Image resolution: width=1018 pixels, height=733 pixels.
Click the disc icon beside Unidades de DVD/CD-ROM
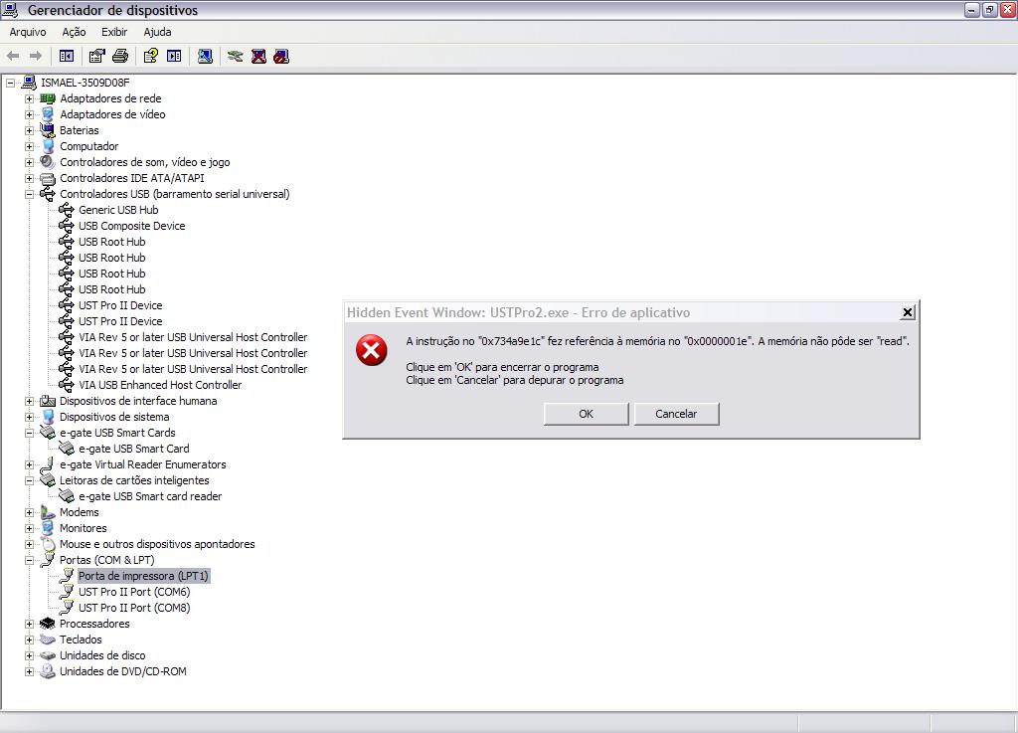pyautogui.click(x=48, y=671)
